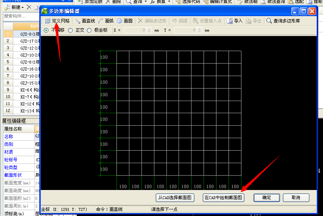Click 选配 in the background toolbar
The height and width of the screenshot is (216, 323).
point(296,1)
